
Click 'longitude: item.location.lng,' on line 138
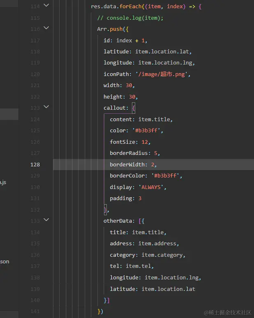[155, 277]
